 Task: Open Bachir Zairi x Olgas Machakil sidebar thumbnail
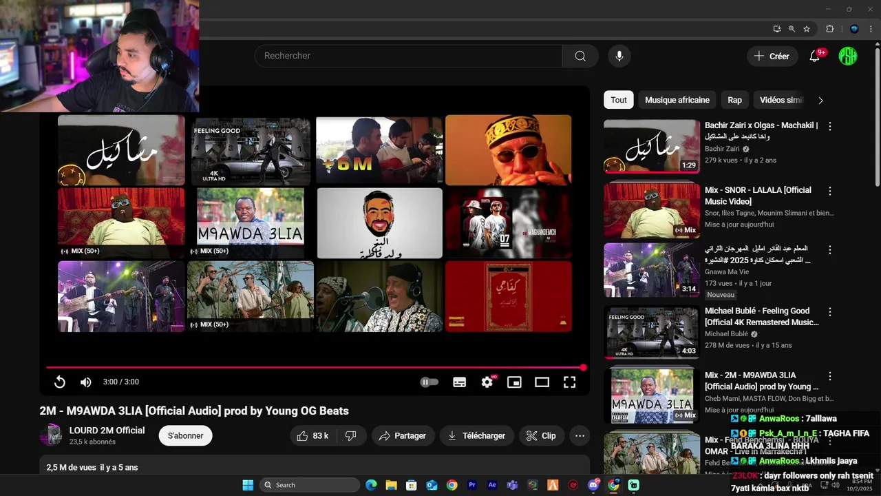point(652,146)
